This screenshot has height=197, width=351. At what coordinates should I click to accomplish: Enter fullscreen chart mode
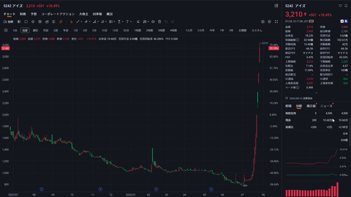point(276,22)
